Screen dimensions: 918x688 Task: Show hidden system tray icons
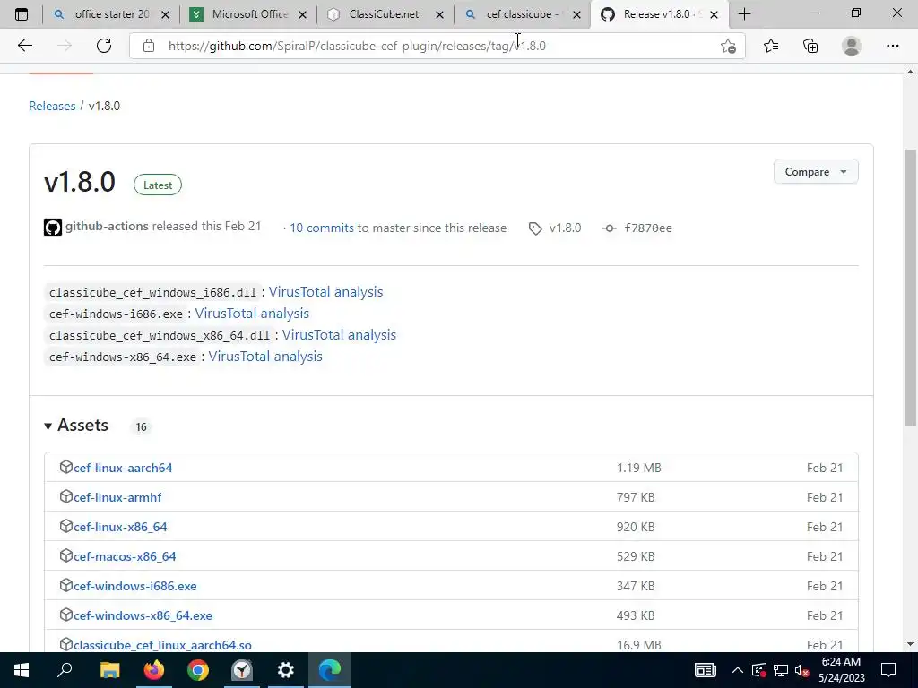tap(738, 670)
